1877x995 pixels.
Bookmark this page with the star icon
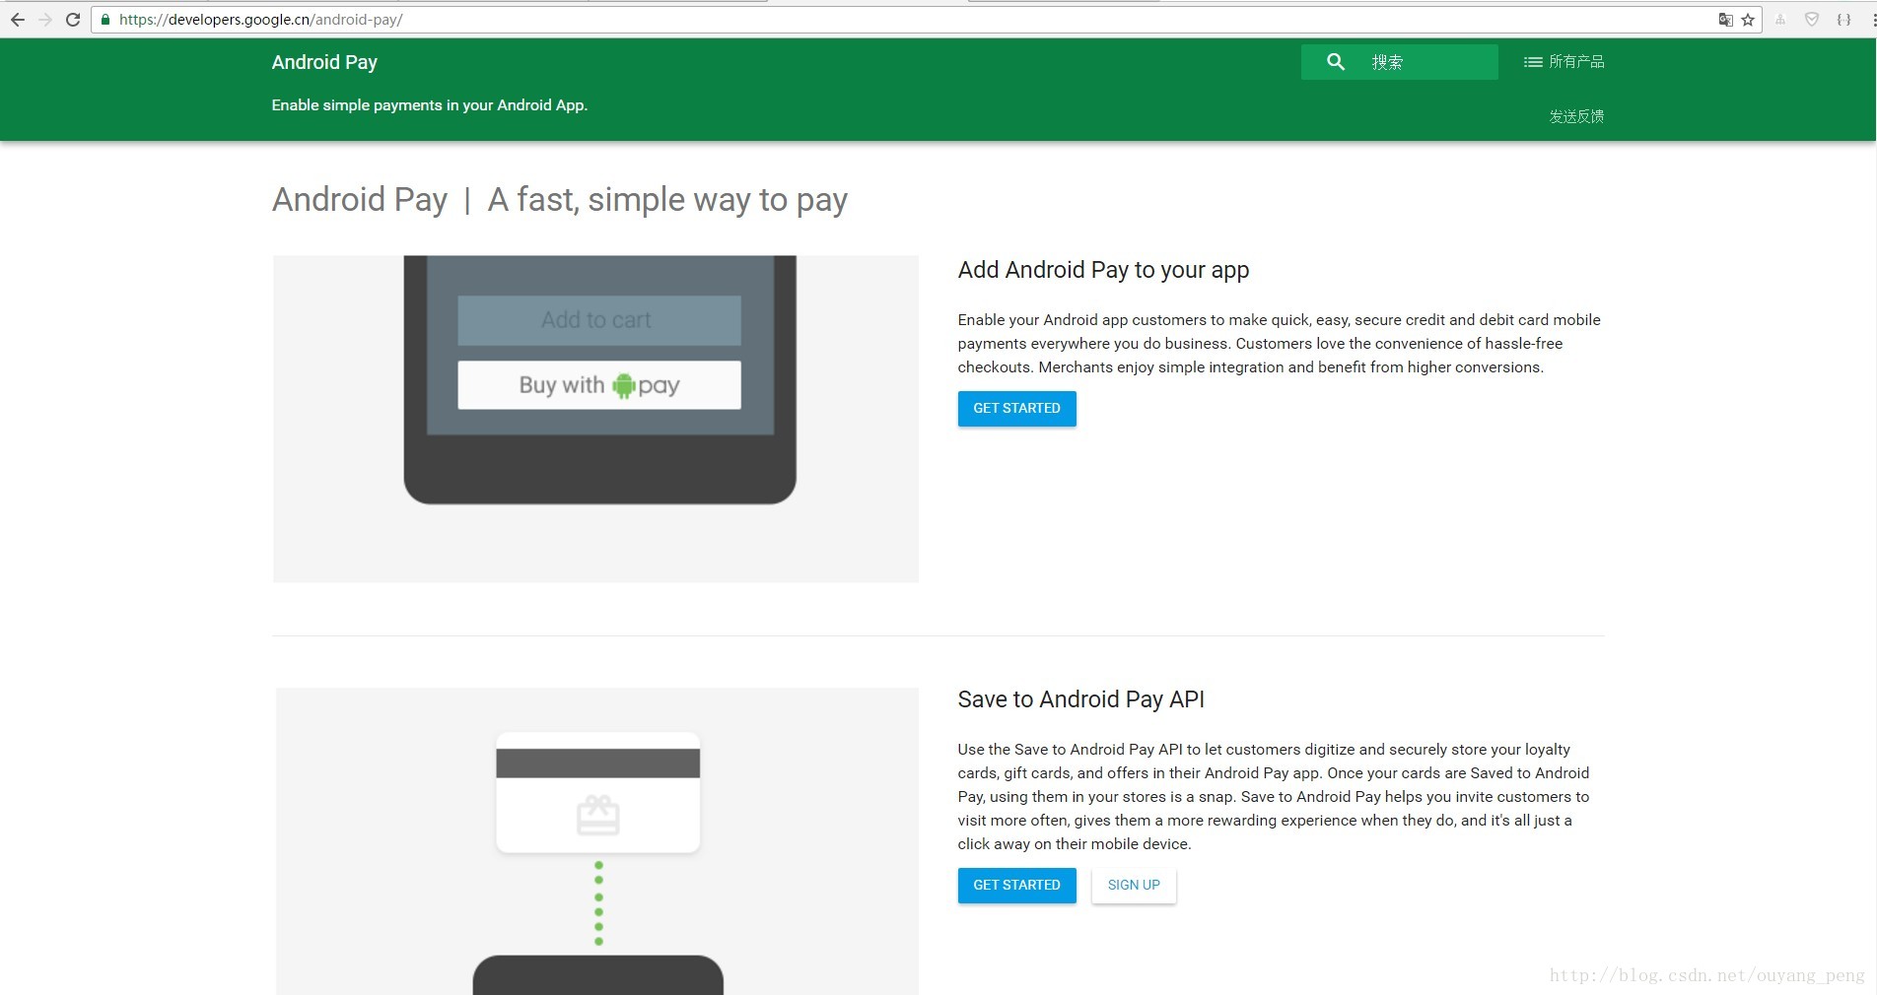[1748, 20]
